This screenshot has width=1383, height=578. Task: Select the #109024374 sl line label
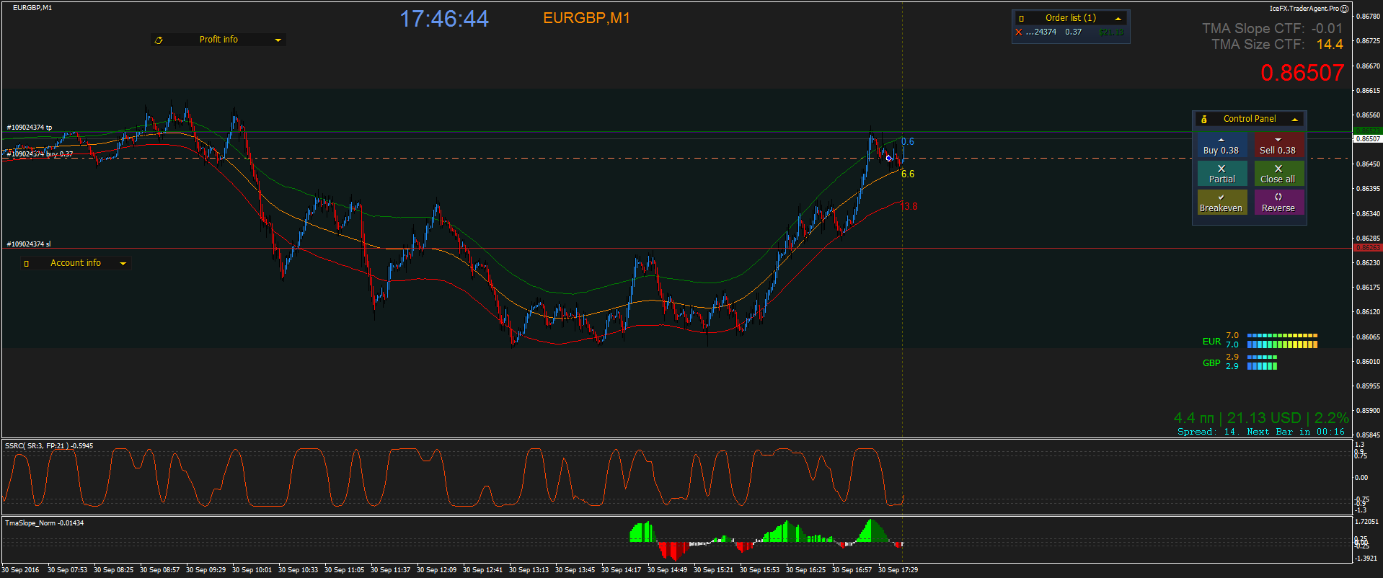point(29,244)
